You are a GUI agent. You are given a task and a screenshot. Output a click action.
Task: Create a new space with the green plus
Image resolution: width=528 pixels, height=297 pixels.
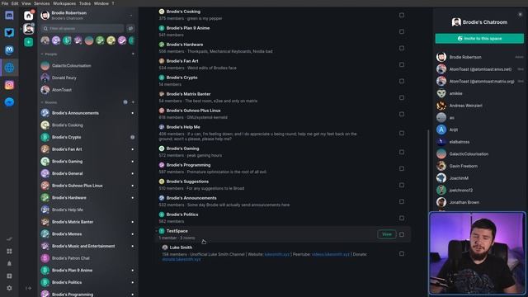point(29,42)
